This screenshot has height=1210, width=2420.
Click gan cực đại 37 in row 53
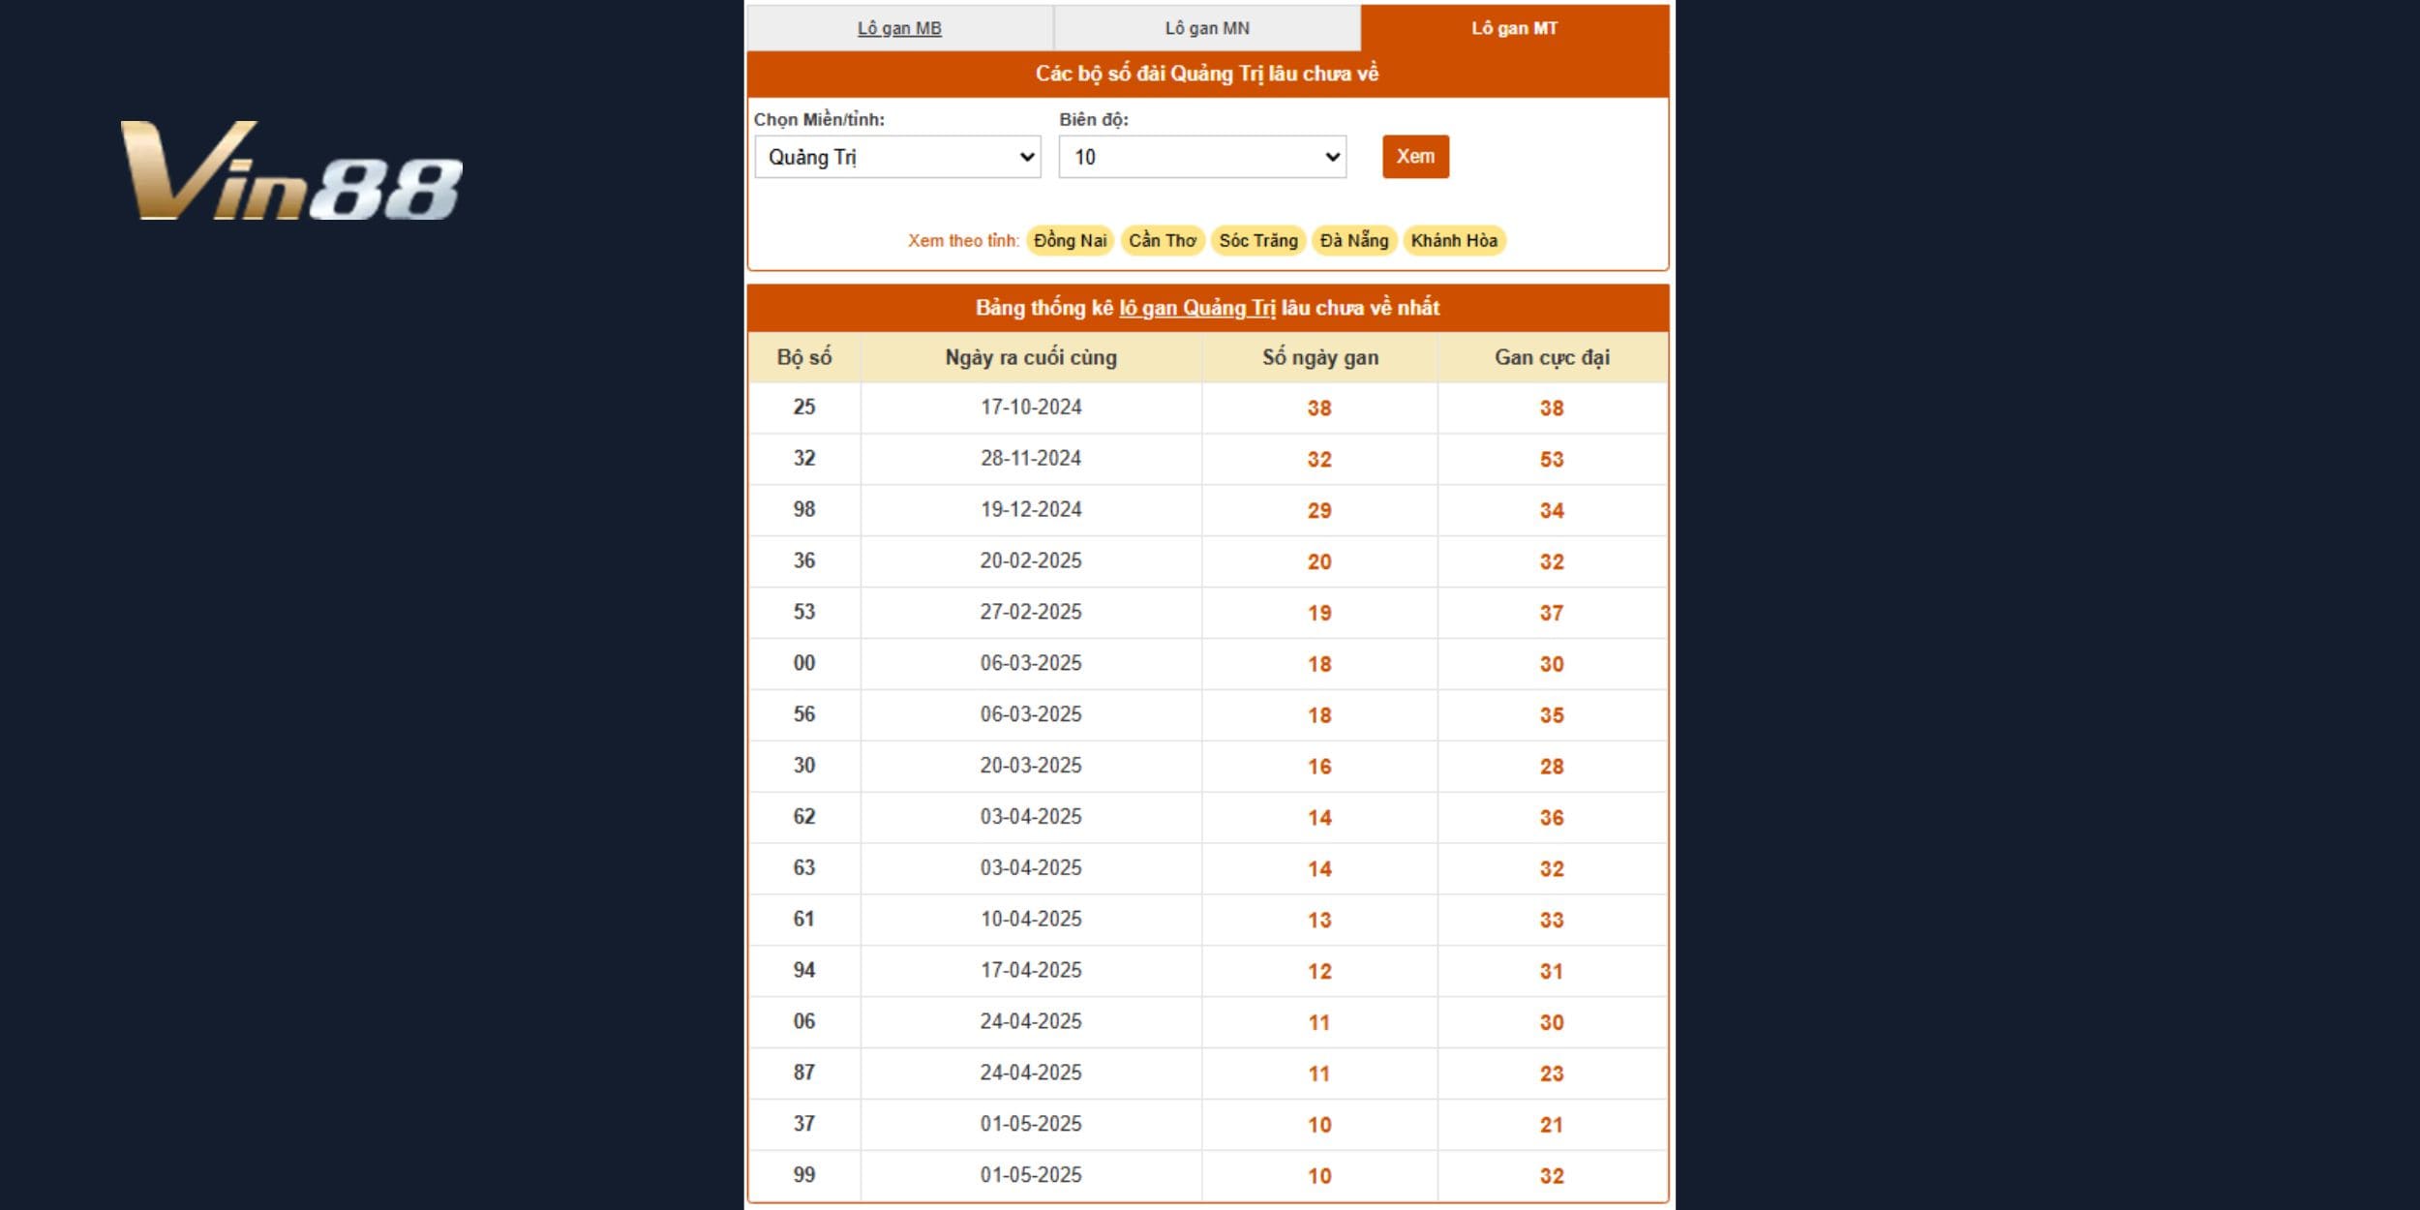click(1552, 614)
